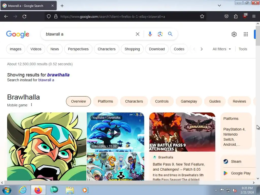Open the Battle Pass 9 Patch 8.05 article
The width and height of the screenshot is (260, 195).
click(179, 167)
